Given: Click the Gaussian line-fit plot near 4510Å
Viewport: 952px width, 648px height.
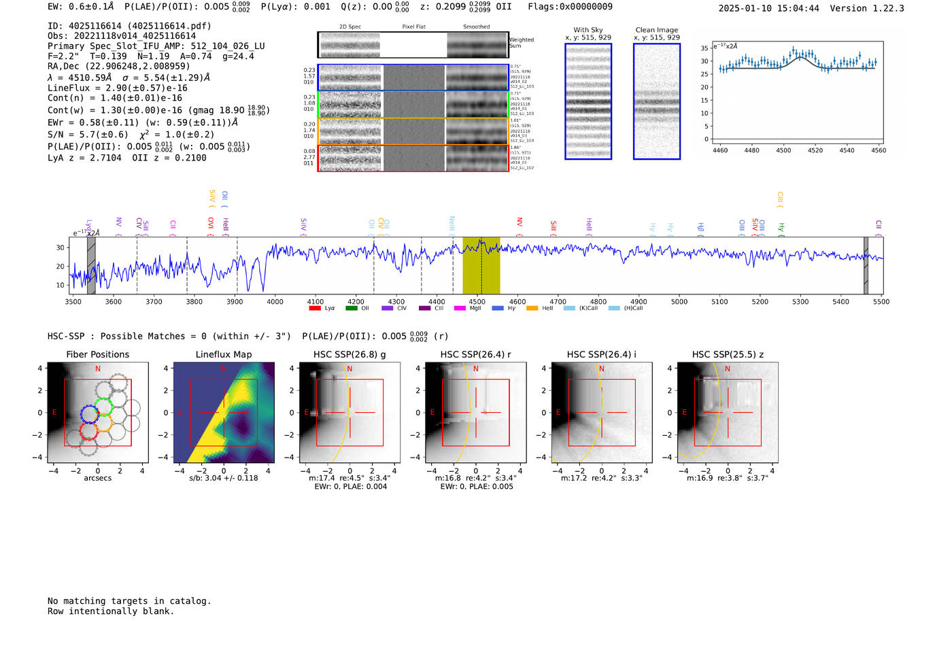Looking at the screenshot, I should [x=797, y=94].
